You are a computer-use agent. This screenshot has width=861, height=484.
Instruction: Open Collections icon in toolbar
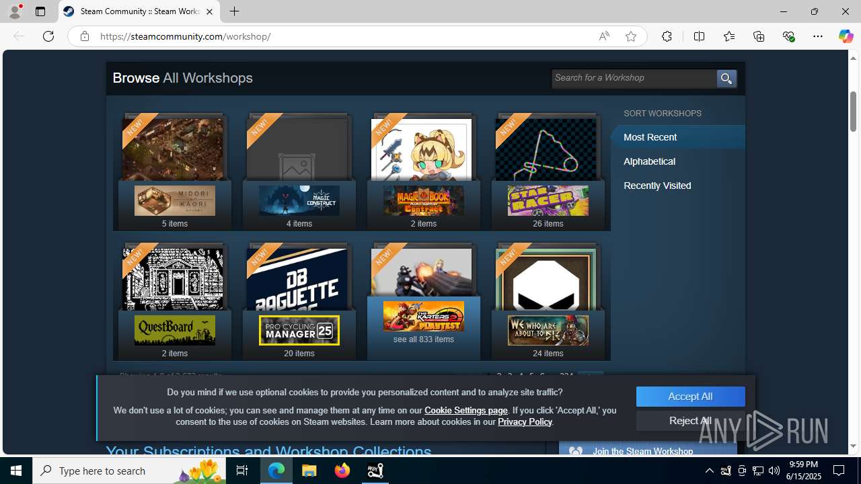[x=759, y=36]
